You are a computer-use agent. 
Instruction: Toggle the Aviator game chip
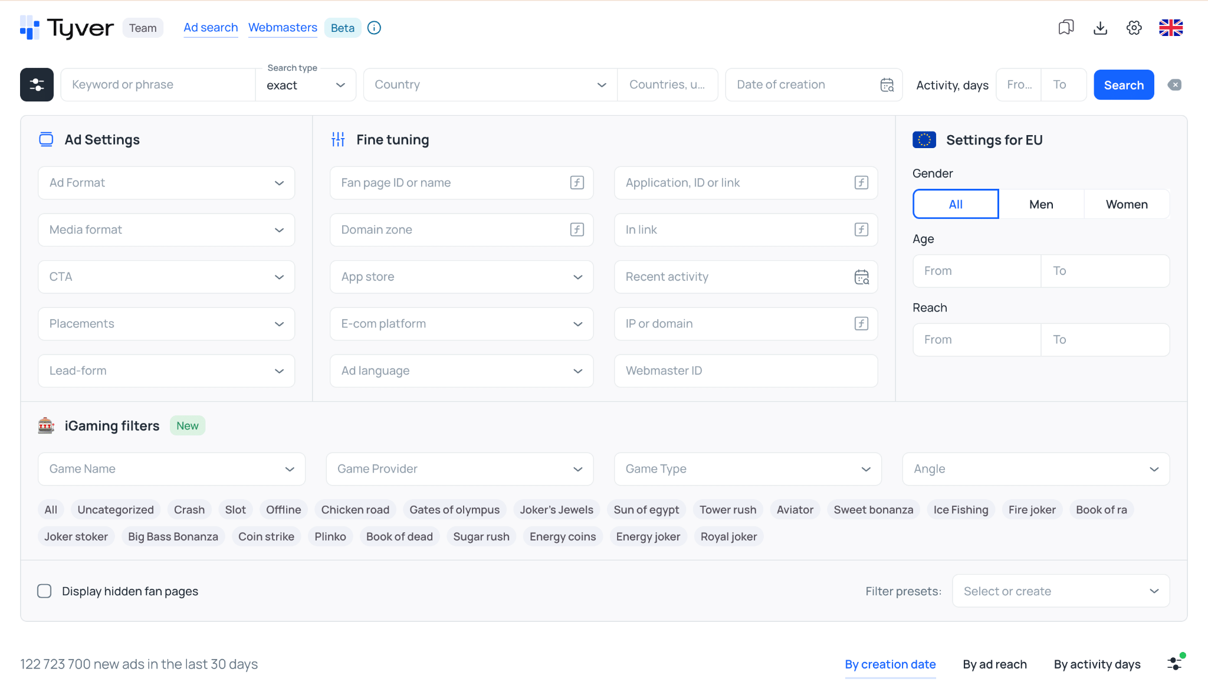coord(795,510)
